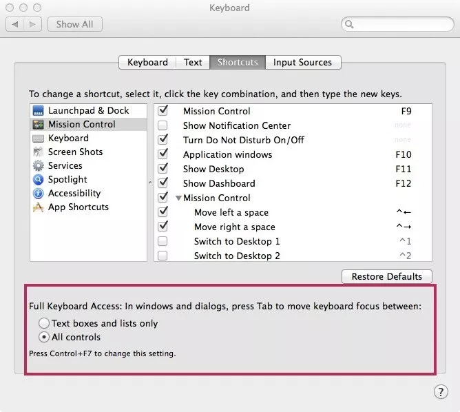Uncheck Show Desktop shortcut
The image size is (460, 412).
[x=163, y=169]
